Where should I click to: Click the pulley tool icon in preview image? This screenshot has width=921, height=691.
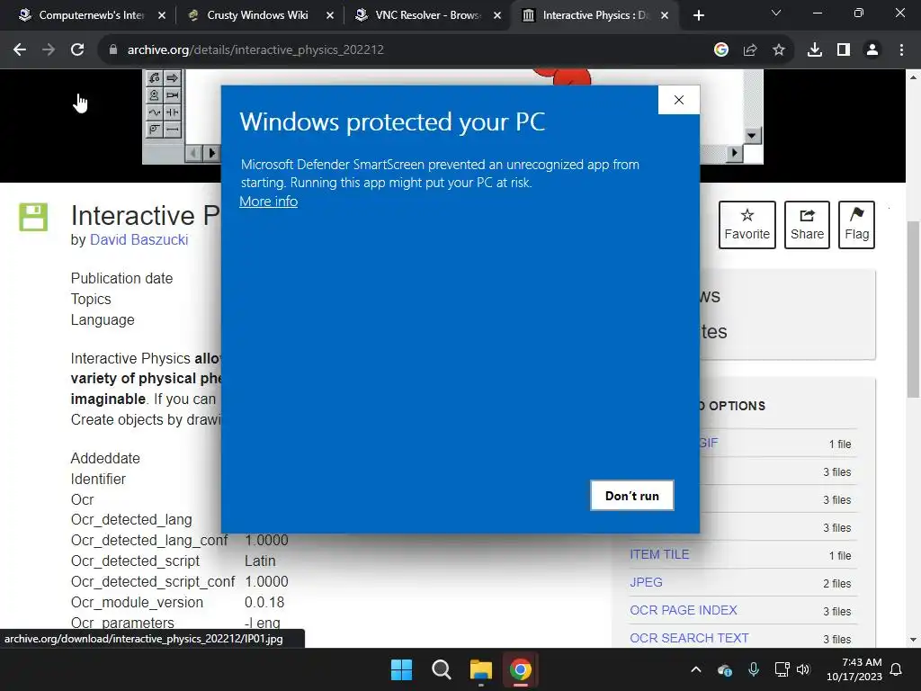155,130
